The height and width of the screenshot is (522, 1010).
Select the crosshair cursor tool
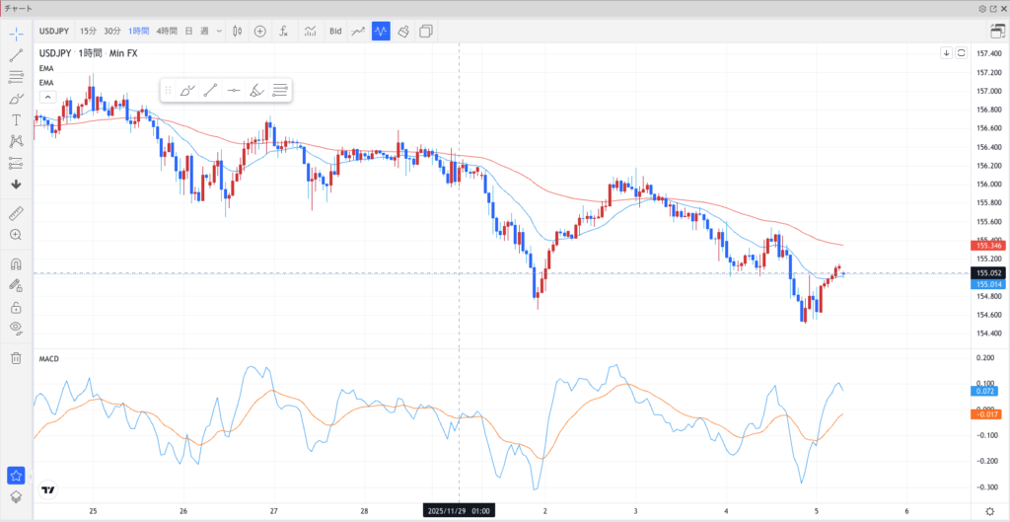click(16, 33)
